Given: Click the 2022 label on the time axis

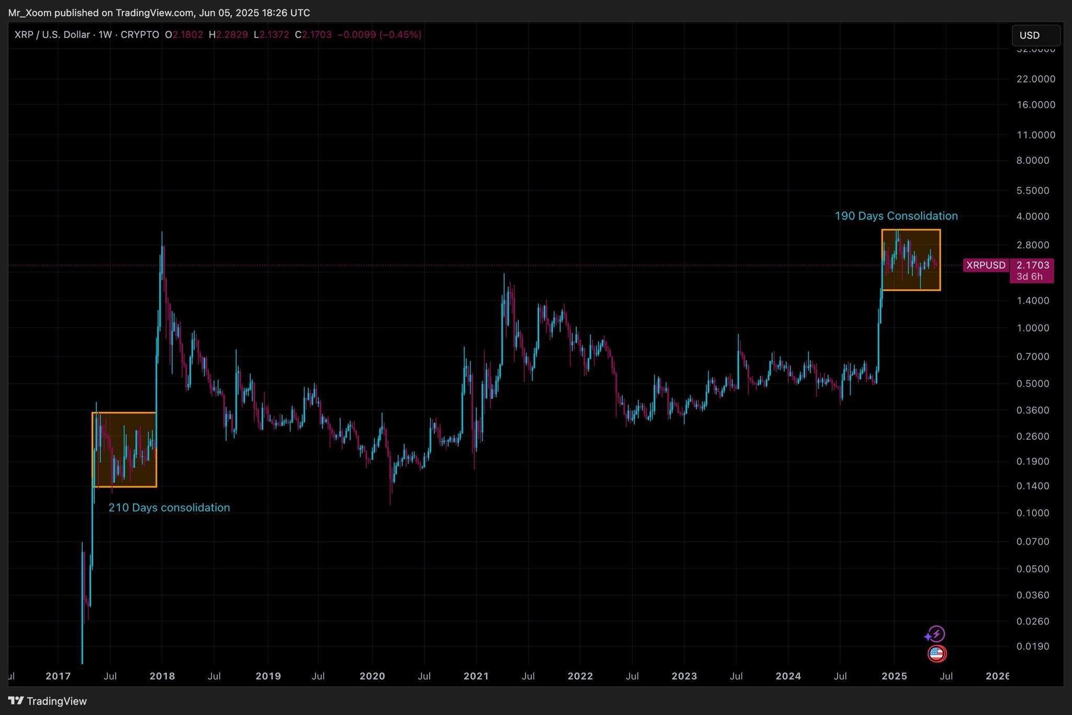Looking at the screenshot, I should coord(580,676).
